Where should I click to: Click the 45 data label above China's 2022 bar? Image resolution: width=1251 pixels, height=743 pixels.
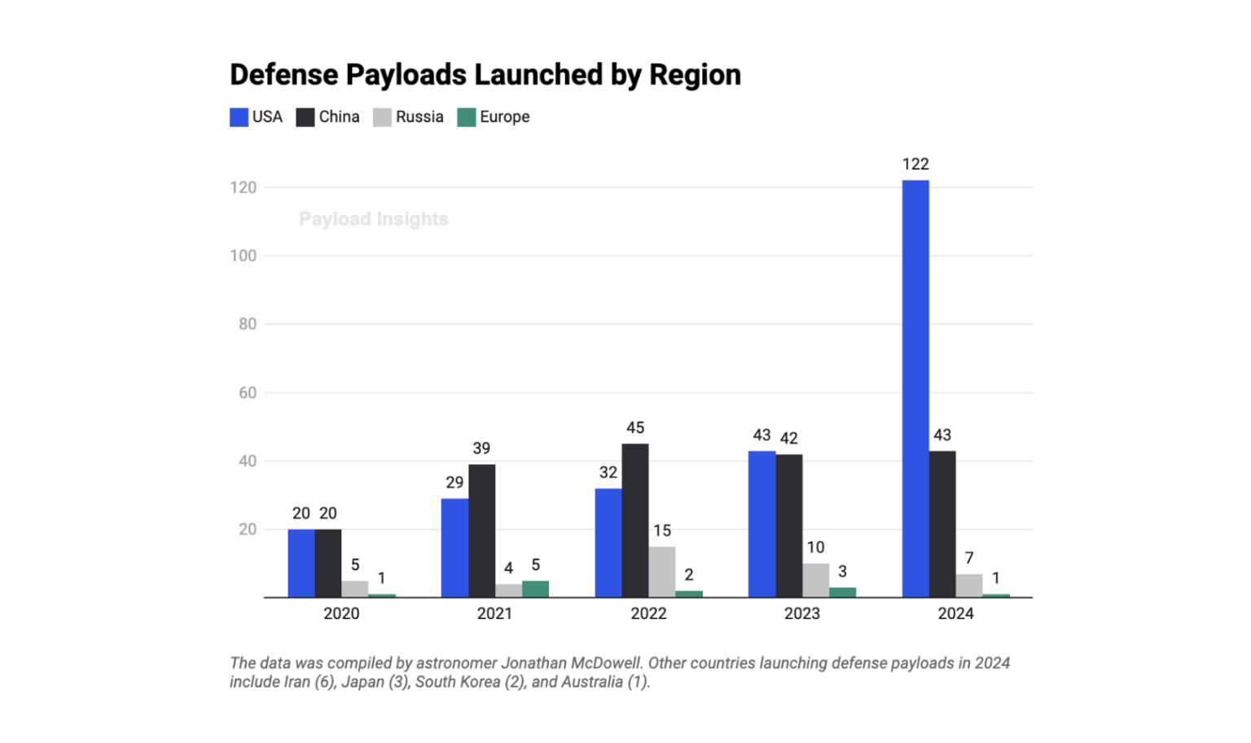point(635,427)
